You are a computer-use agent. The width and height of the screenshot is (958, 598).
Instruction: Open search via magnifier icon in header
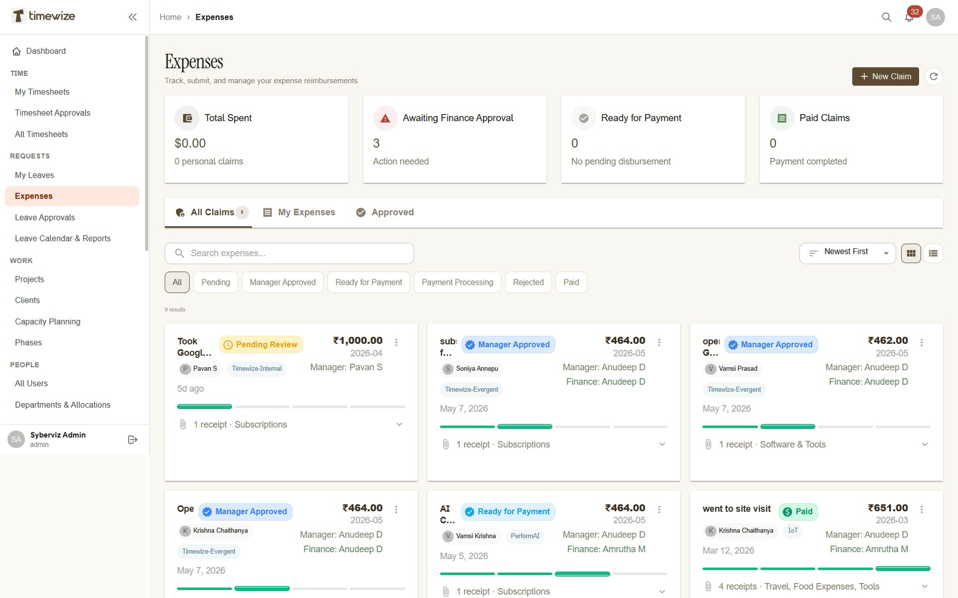pos(887,17)
